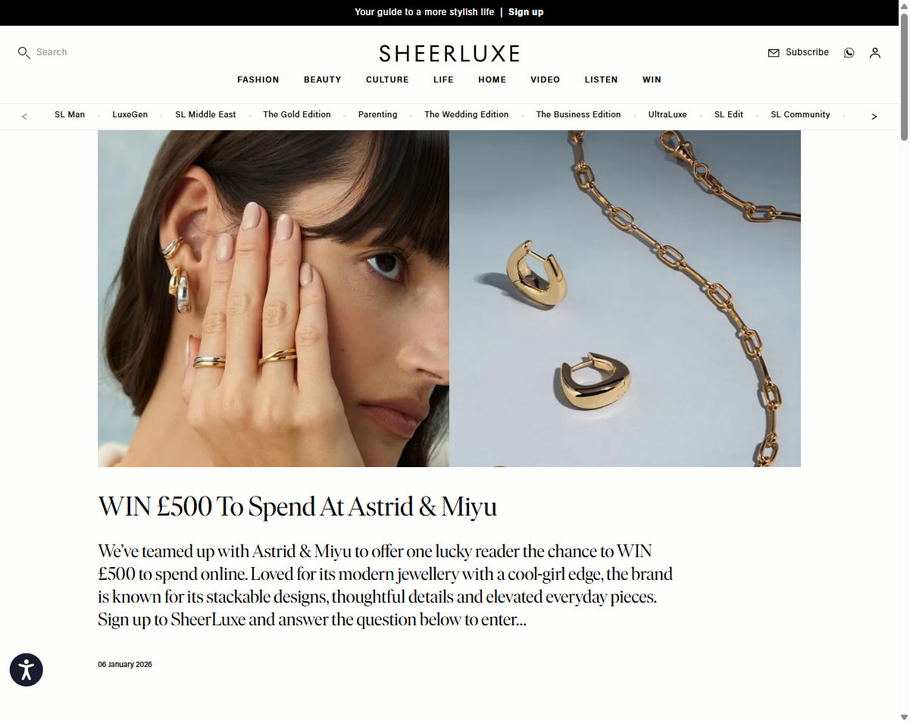Open The Gold Edition tab
910x723 pixels.
[x=297, y=114]
